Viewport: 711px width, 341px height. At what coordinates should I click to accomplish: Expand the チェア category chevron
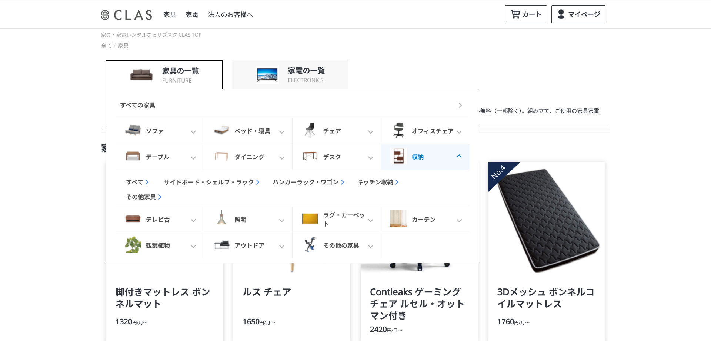(371, 132)
